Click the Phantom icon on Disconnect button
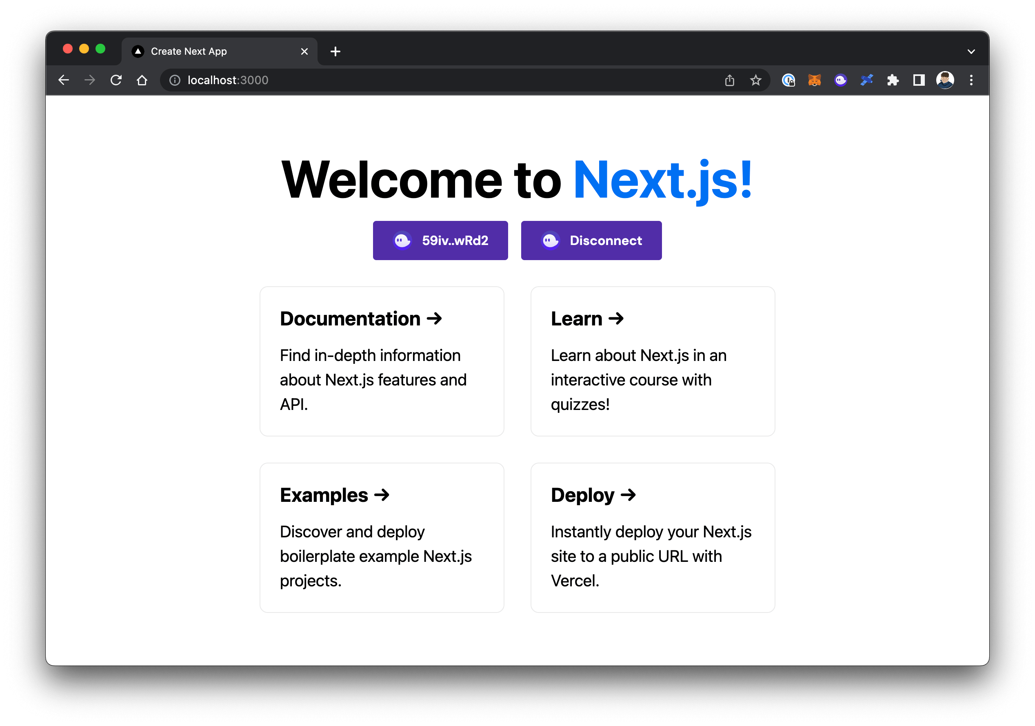The image size is (1035, 726). (551, 241)
